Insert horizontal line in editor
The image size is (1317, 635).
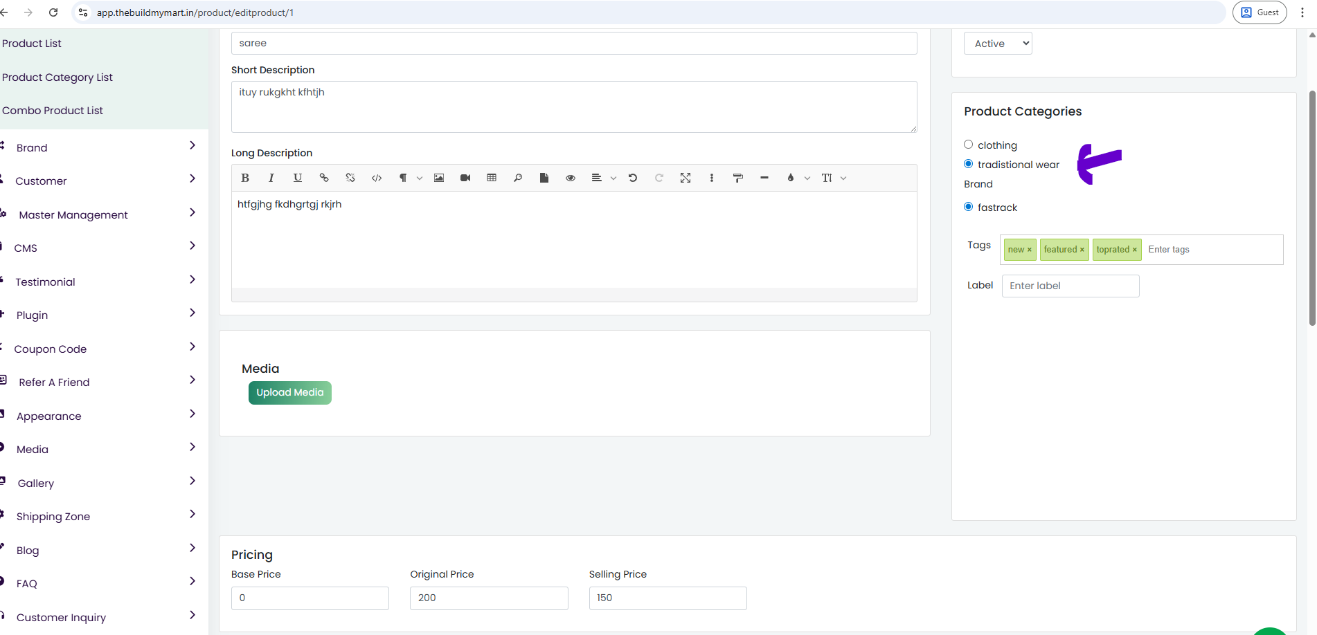(764, 178)
